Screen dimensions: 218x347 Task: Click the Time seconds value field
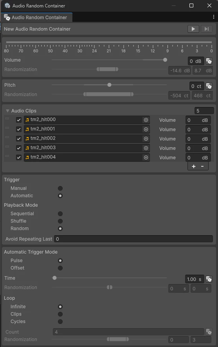pyautogui.click(x=195, y=279)
